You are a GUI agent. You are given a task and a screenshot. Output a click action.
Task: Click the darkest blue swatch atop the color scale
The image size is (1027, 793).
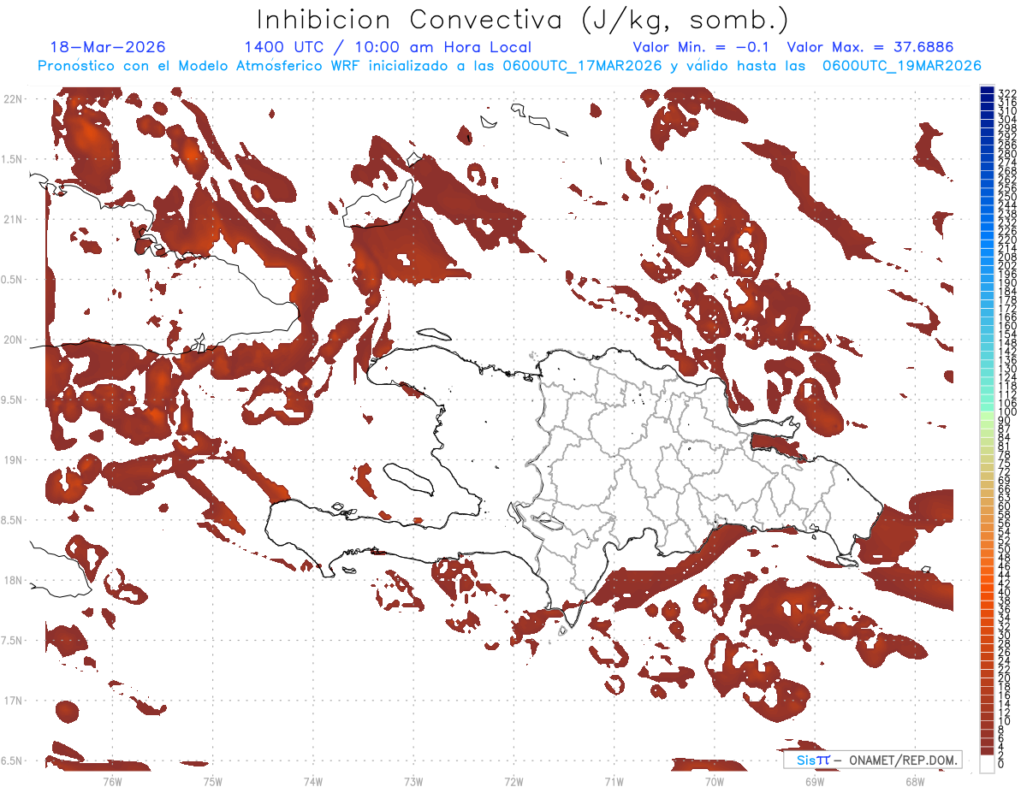(987, 90)
